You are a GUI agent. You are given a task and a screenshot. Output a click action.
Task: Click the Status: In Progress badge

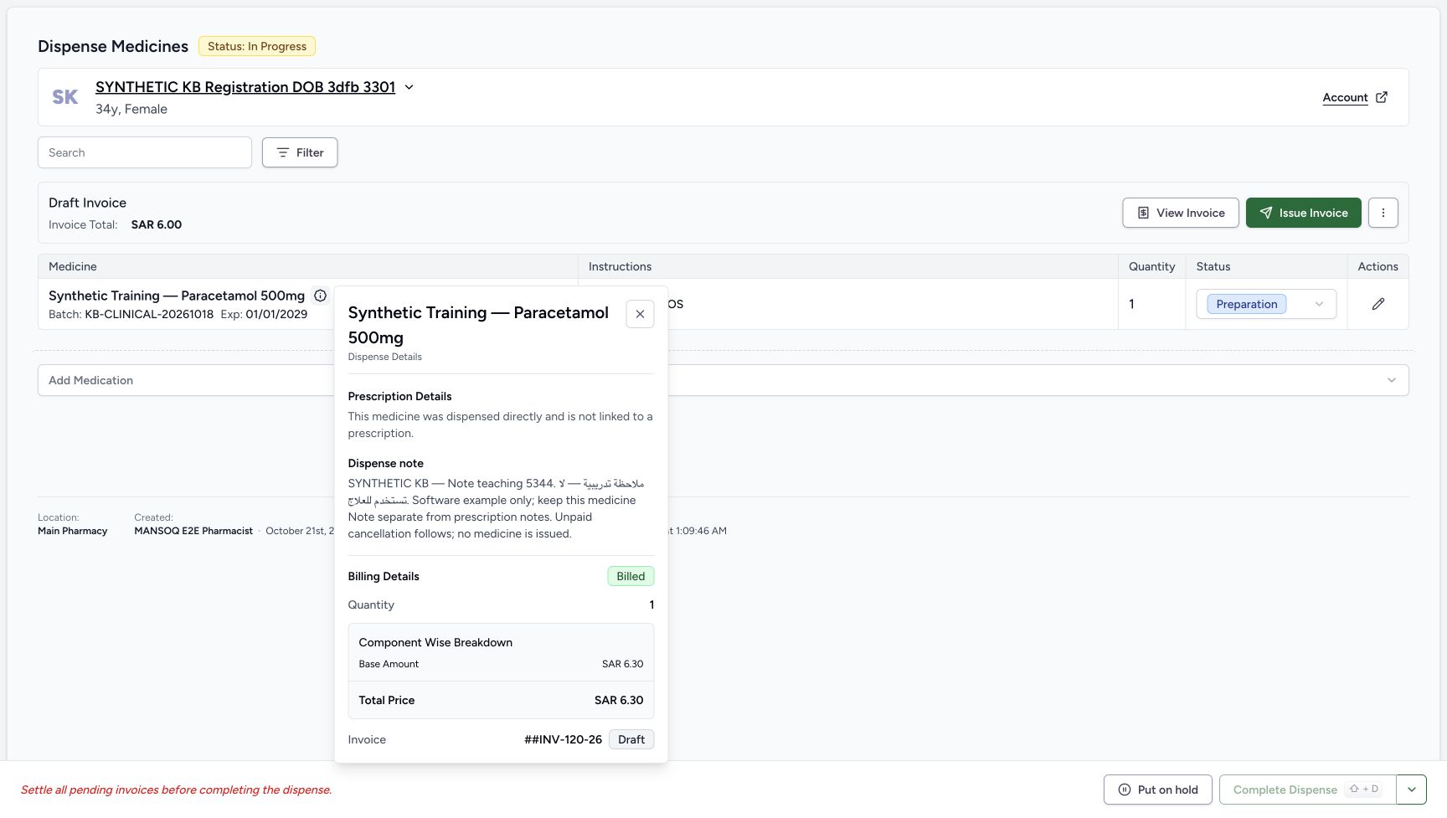click(x=257, y=46)
